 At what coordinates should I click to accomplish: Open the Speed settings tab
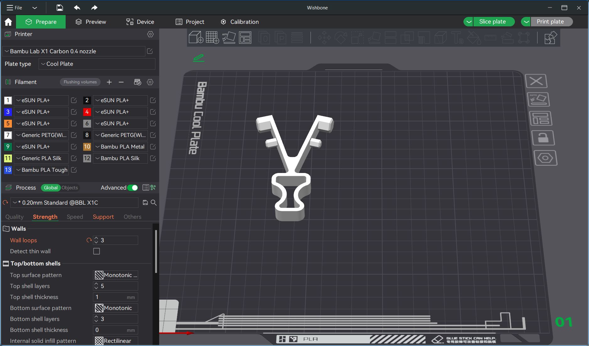tap(75, 217)
